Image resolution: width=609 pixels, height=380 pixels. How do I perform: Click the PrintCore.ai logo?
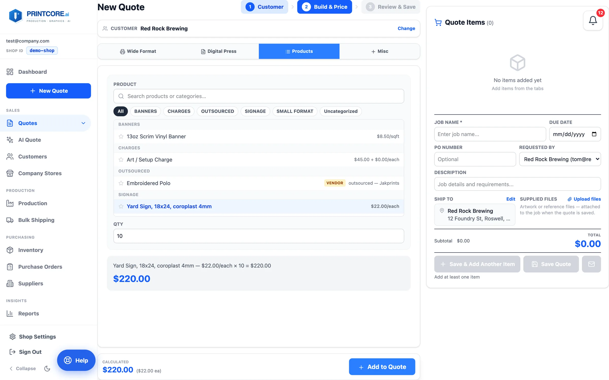[39, 16]
